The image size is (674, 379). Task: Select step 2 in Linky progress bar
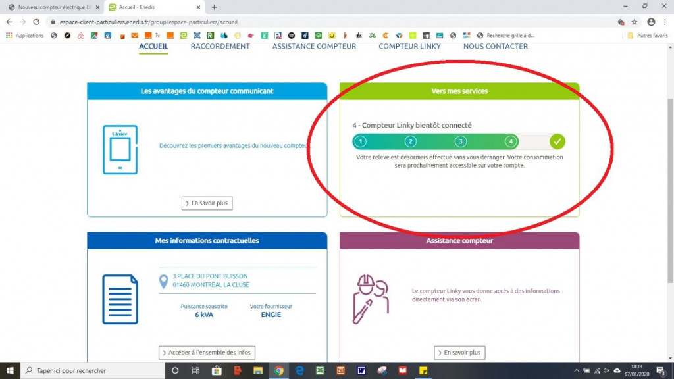point(411,141)
